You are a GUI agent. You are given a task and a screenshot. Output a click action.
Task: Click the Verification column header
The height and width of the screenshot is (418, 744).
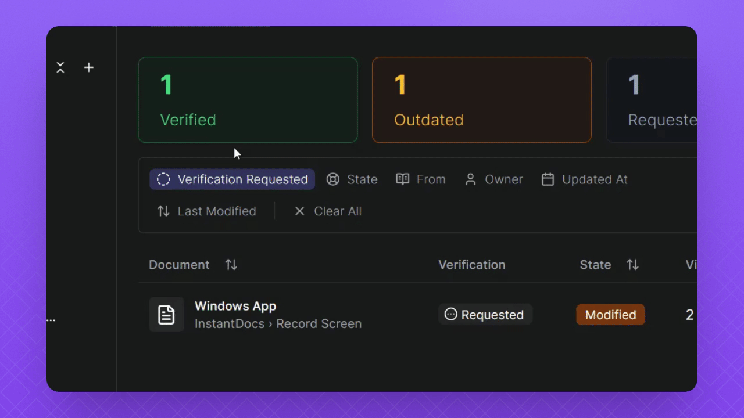(x=471, y=265)
